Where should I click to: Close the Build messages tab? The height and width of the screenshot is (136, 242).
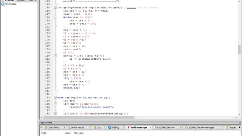[150, 128]
